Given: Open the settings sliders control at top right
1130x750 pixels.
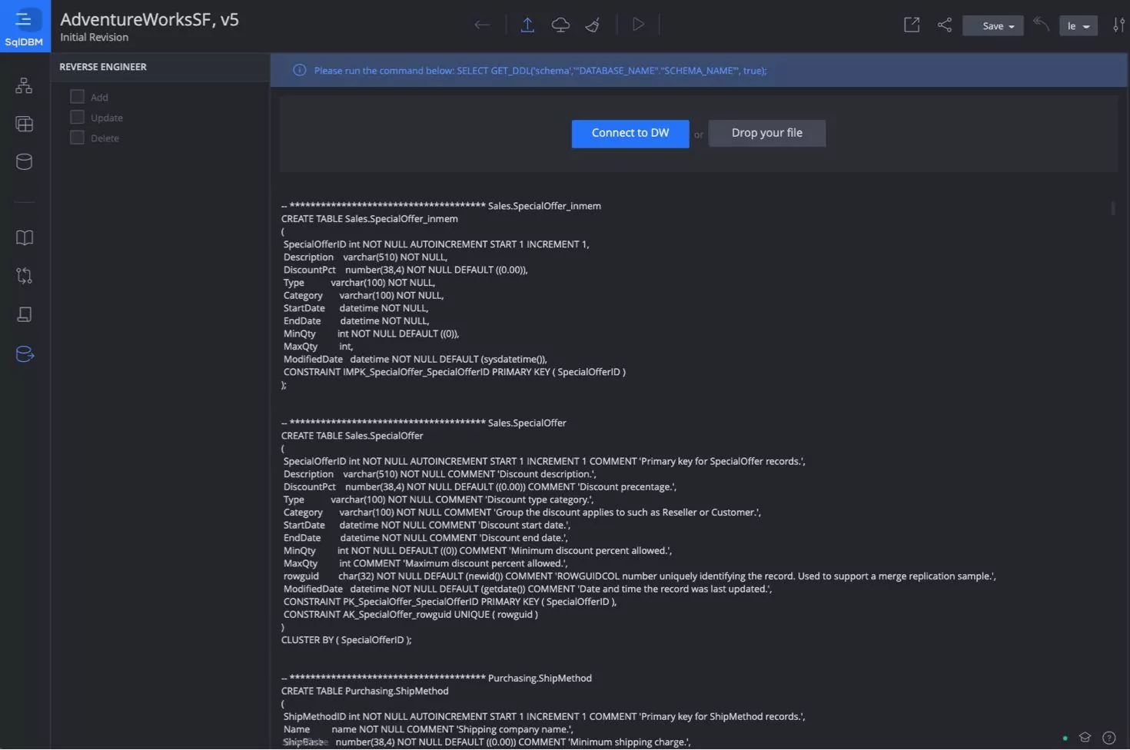Looking at the screenshot, I should pos(1119,25).
